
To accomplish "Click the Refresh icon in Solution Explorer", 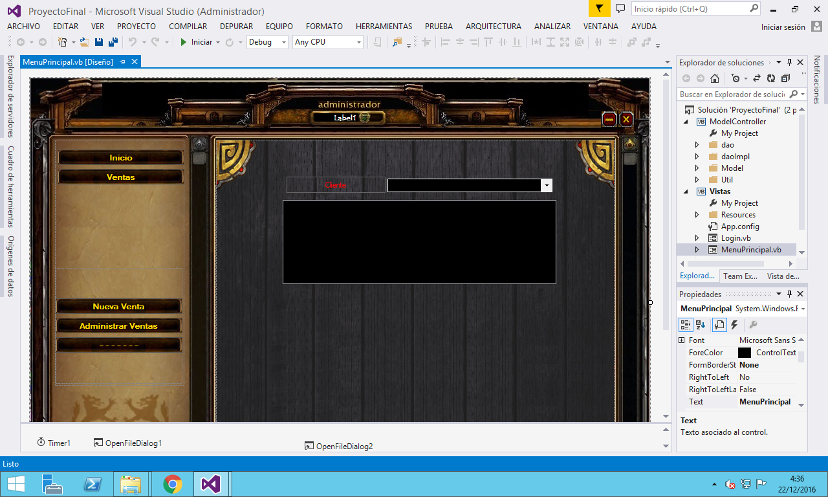I will pyautogui.click(x=771, y=78).
